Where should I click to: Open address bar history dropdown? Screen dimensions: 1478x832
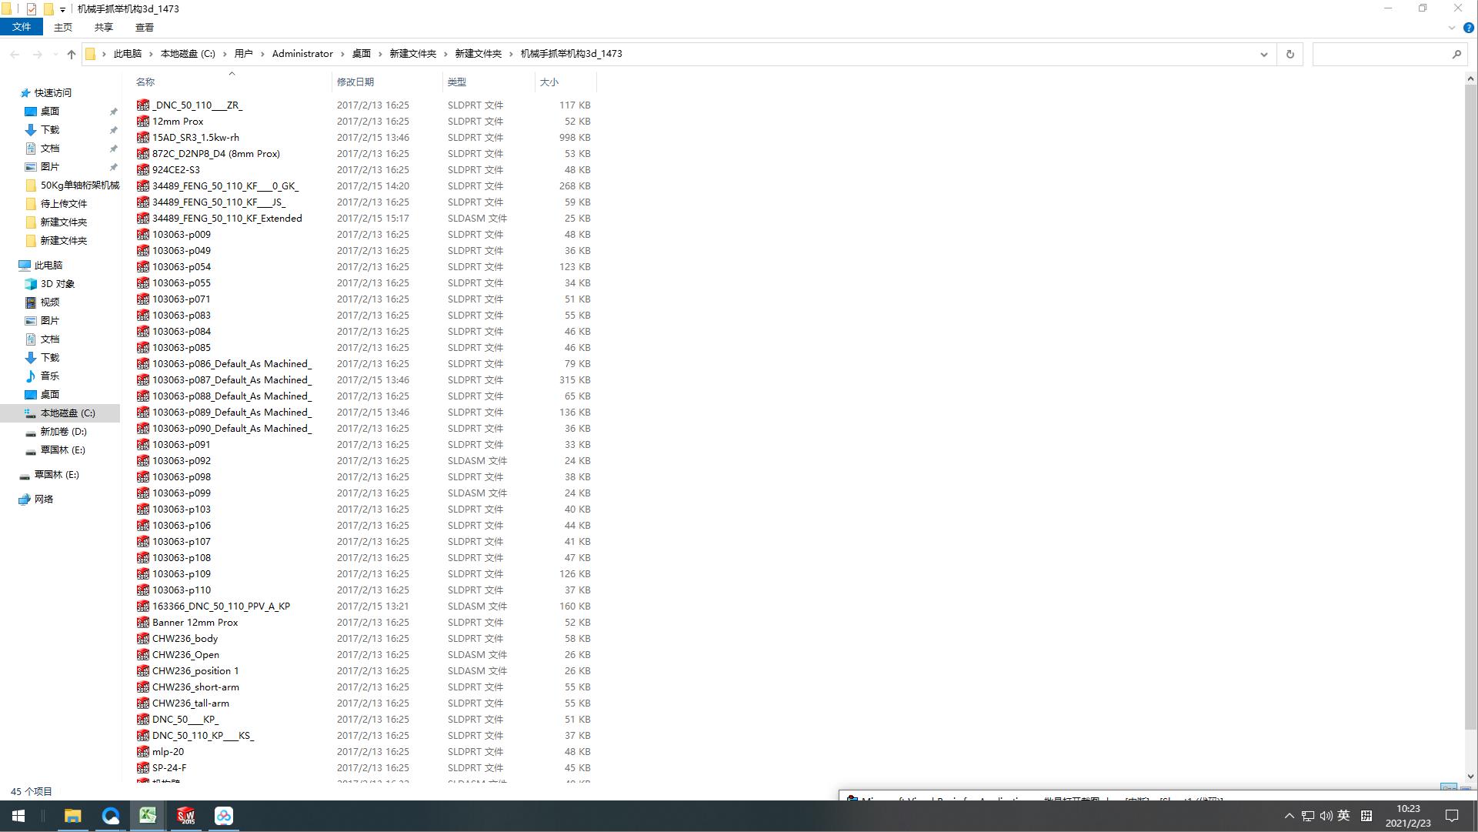[1263, 54]
